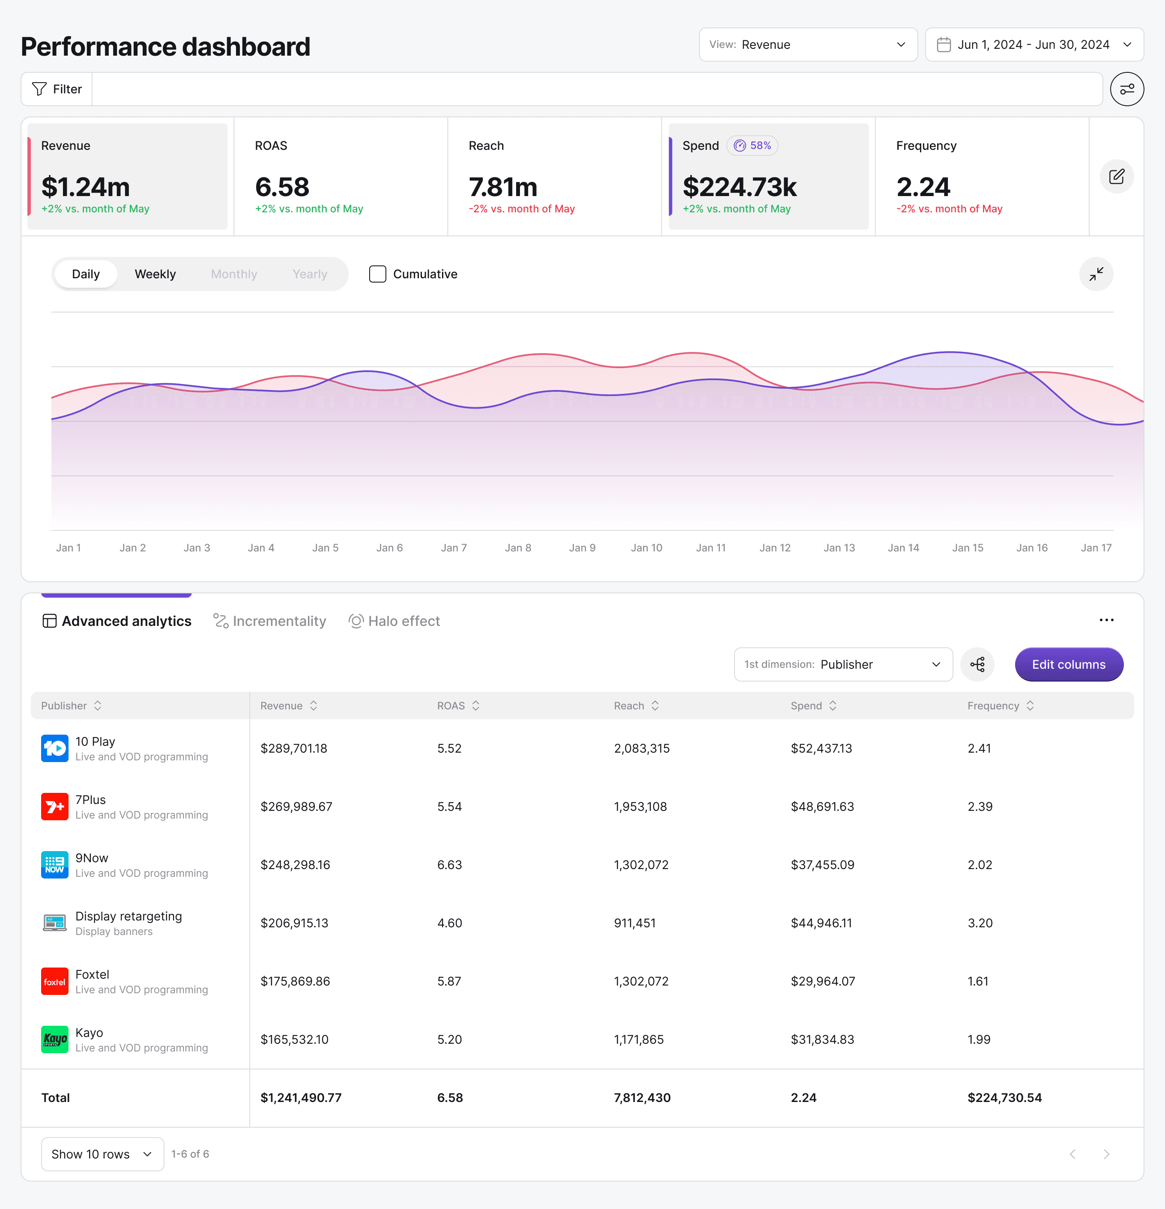Click the Edit columns button
This screenshot has height=1209, width=1165.
click(1069, 664)
